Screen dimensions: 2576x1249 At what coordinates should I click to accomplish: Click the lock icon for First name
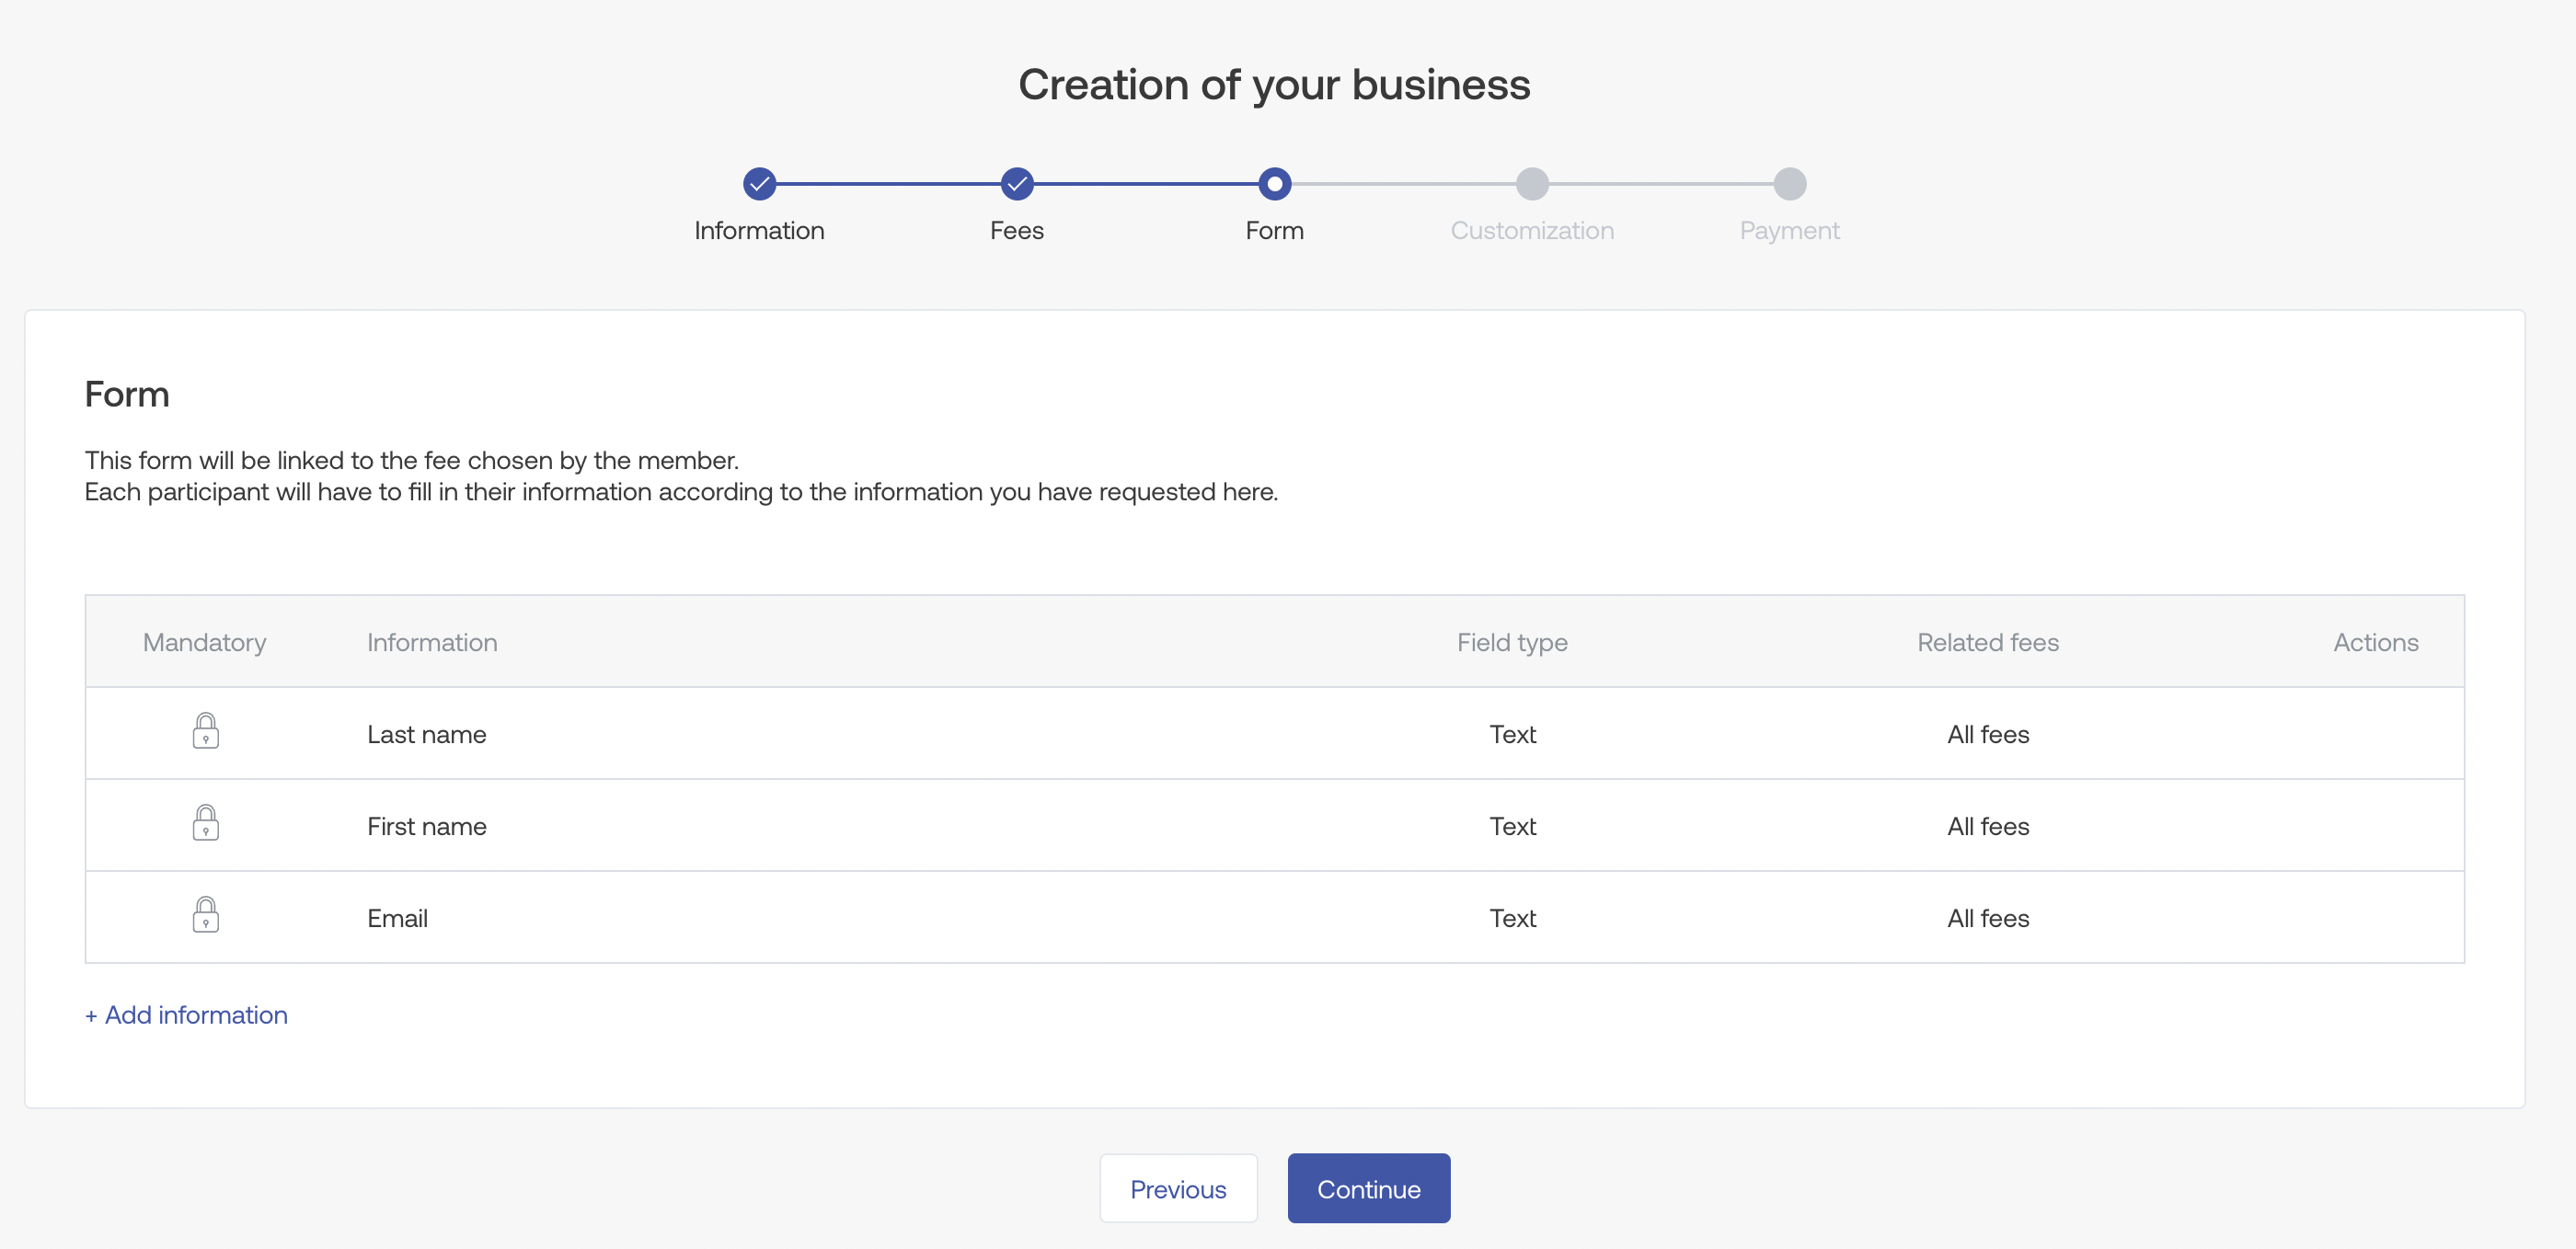coord(205,823)
